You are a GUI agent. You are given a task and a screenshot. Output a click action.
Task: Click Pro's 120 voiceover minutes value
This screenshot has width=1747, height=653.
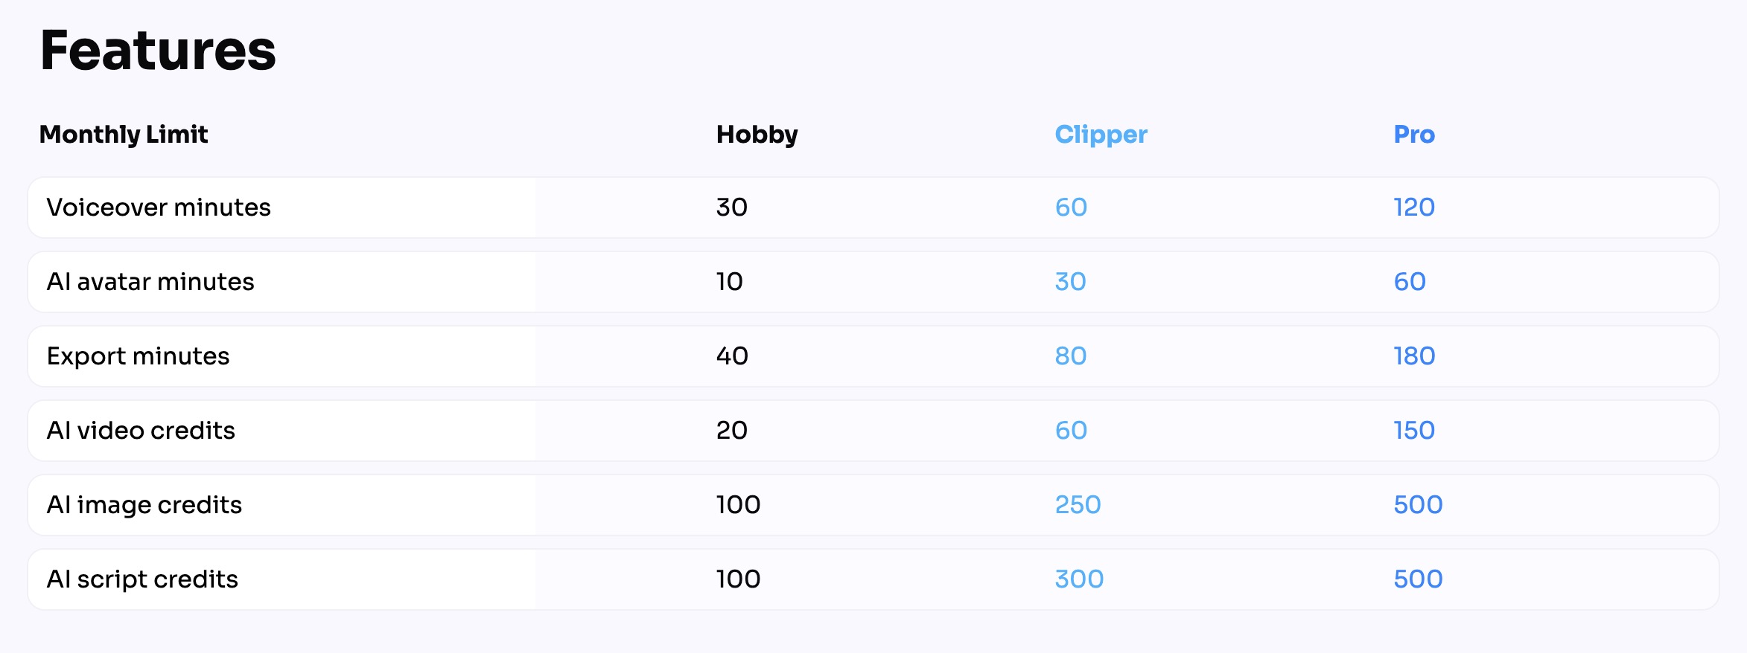[1414, 207]
